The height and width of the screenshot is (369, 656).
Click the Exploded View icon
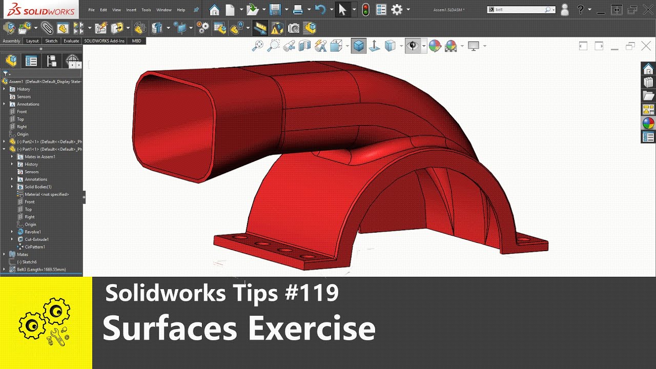[236, 28]
